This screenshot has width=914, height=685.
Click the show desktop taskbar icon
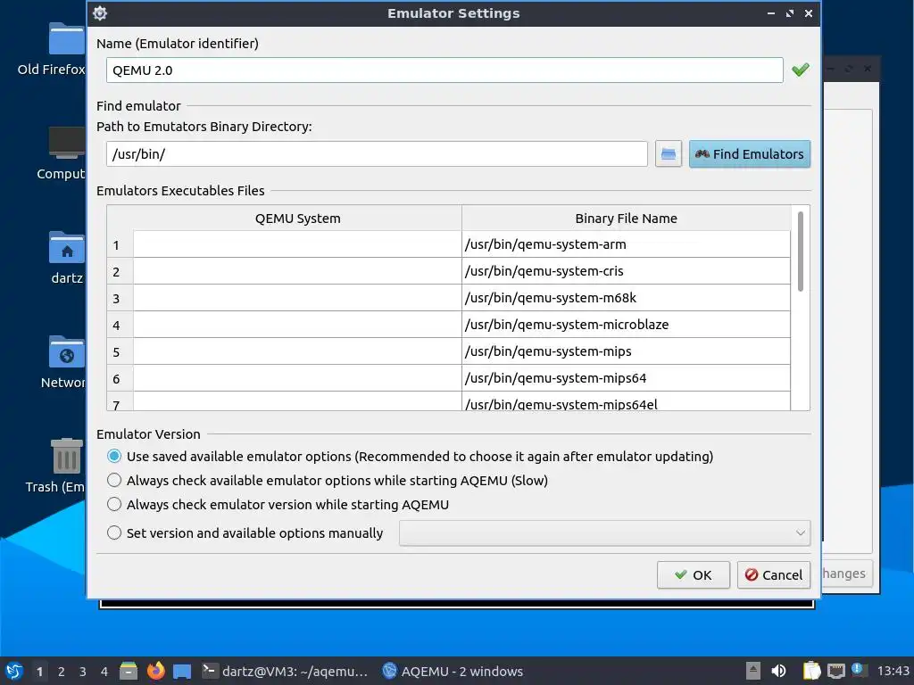click(x=182, y=671)
